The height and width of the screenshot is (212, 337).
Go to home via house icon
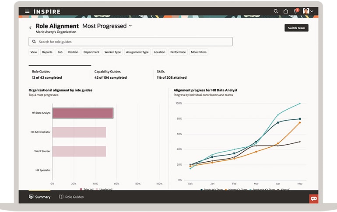pos(286,11)
